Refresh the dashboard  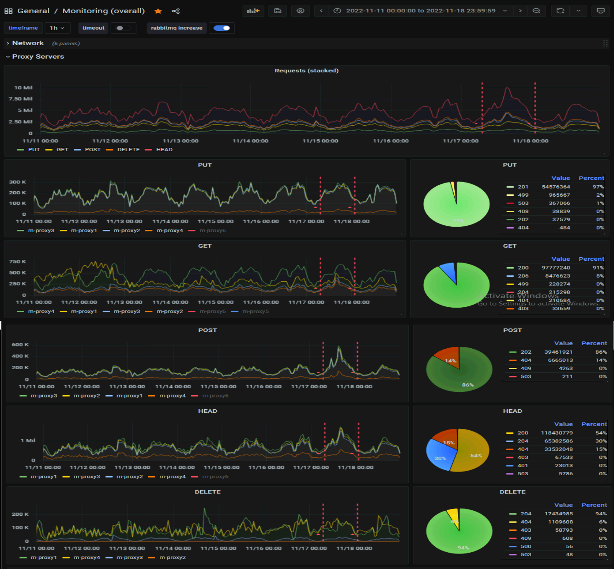coord(560,11)
